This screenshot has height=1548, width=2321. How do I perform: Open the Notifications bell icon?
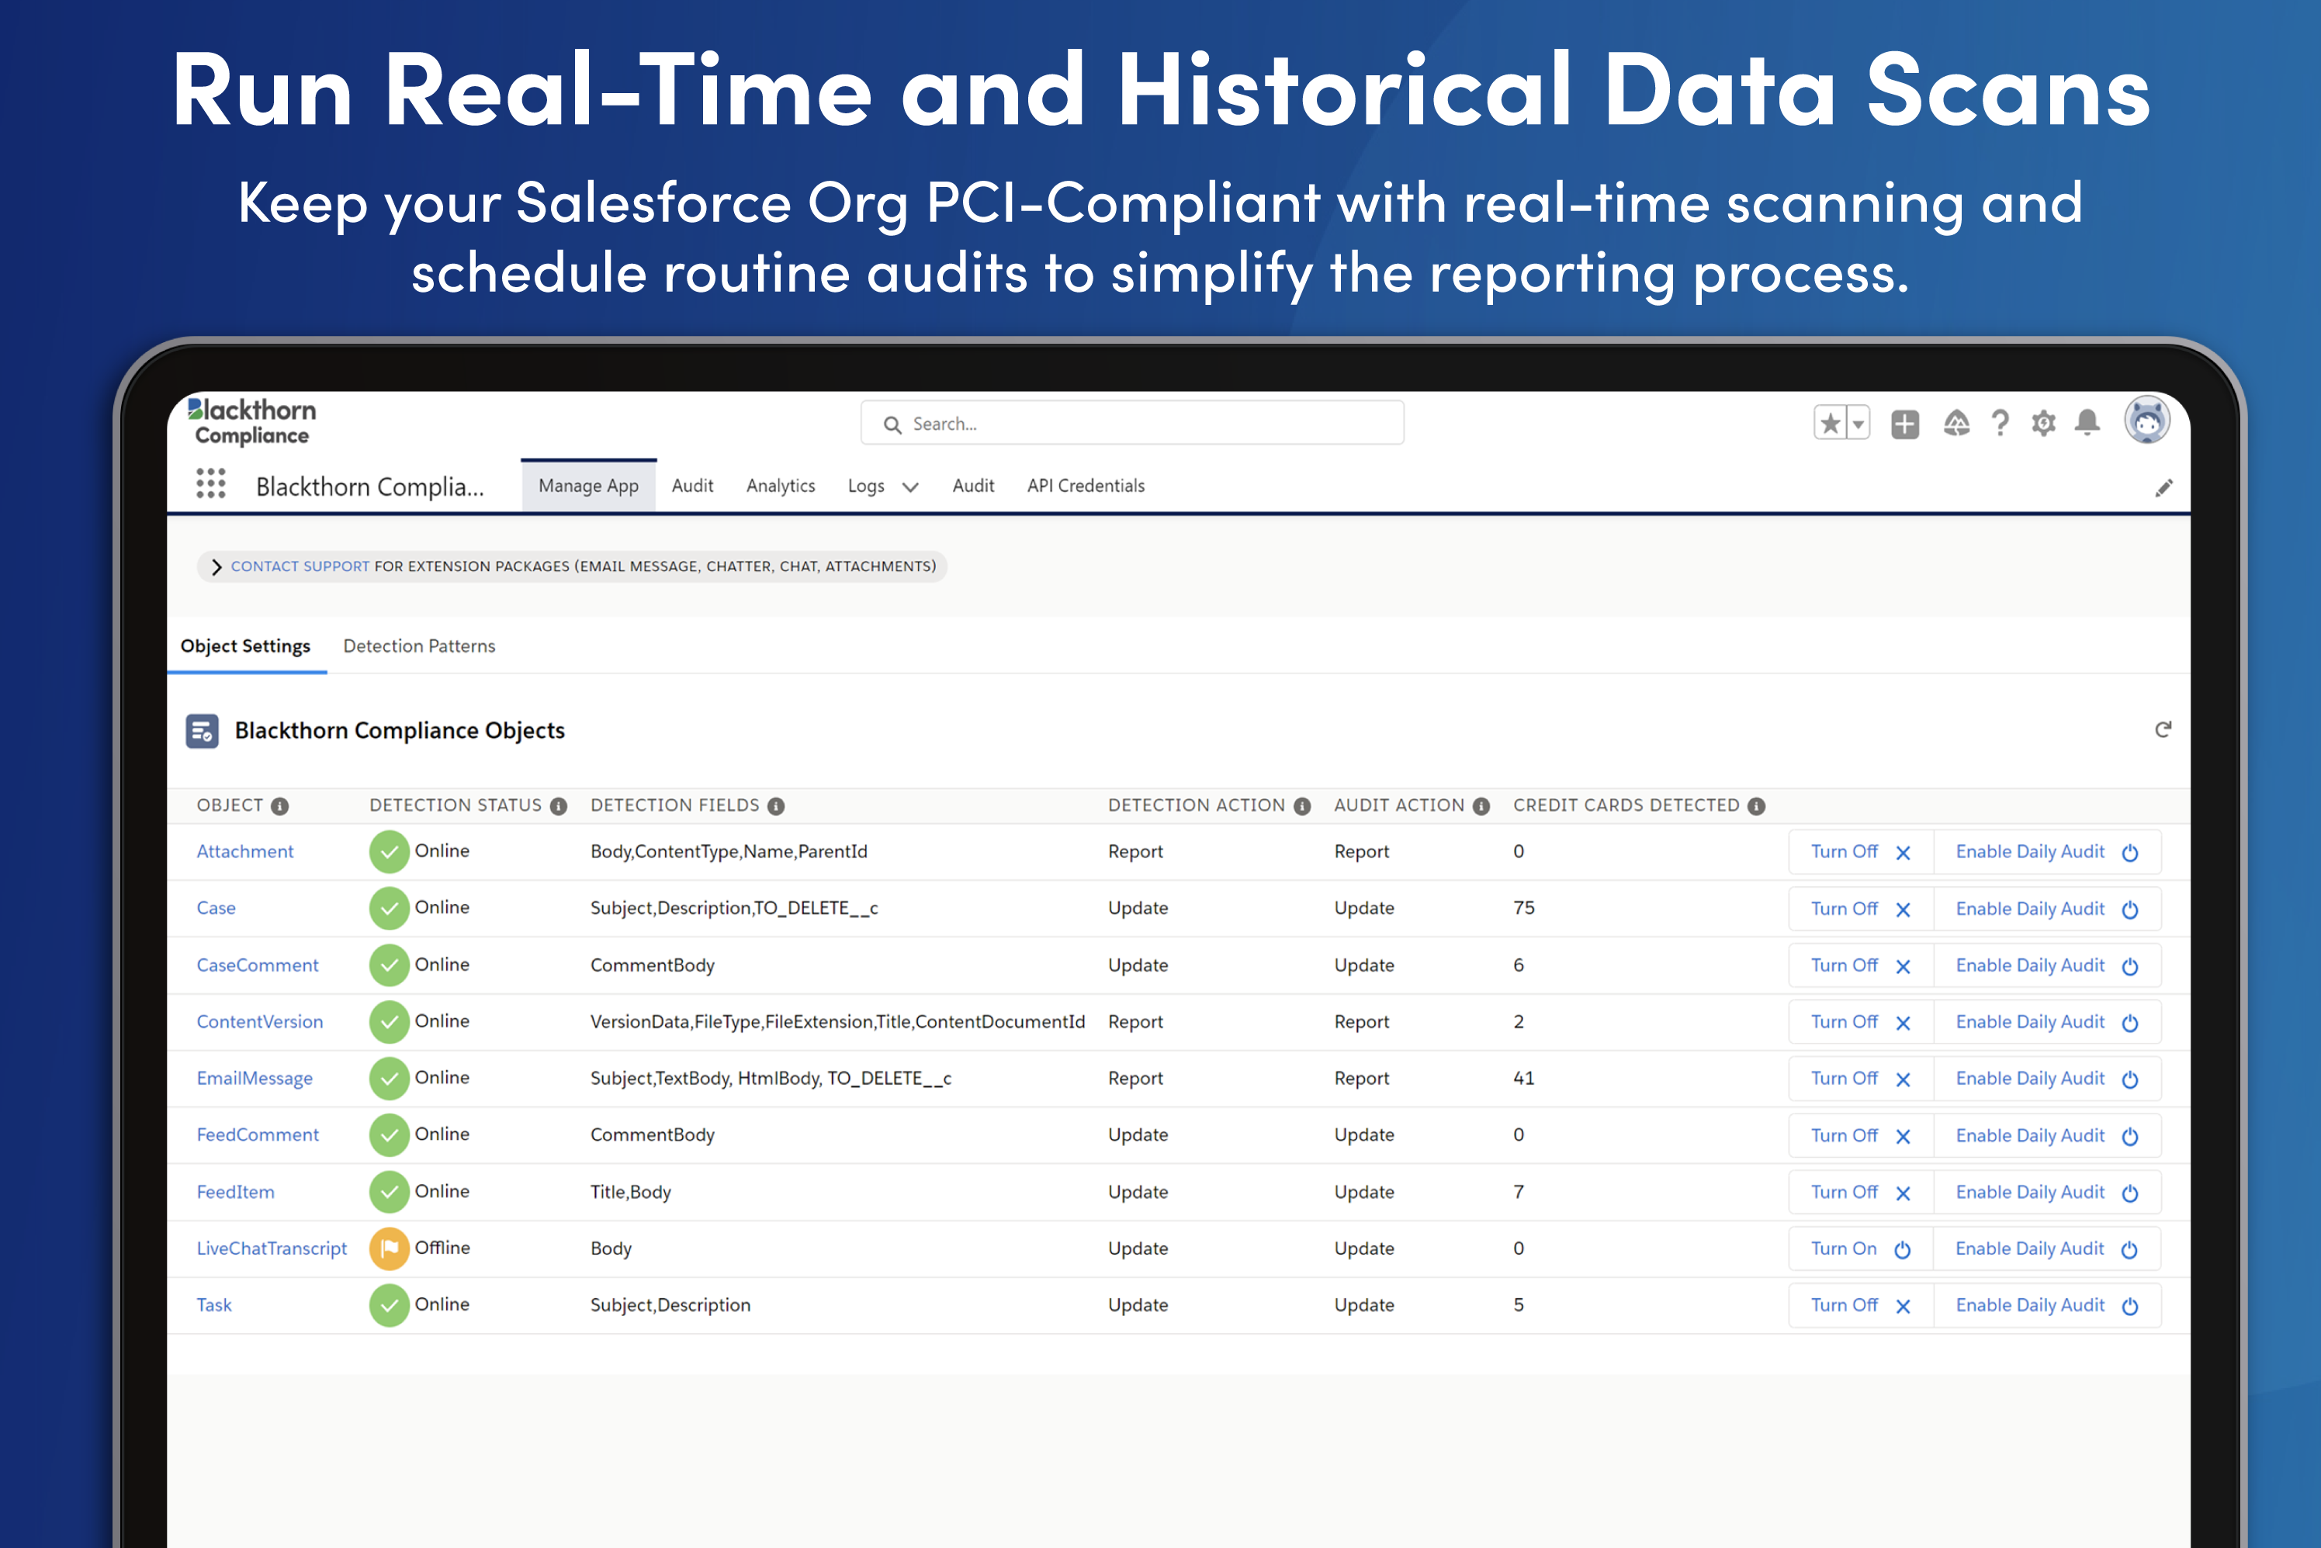coord(2087,423)
